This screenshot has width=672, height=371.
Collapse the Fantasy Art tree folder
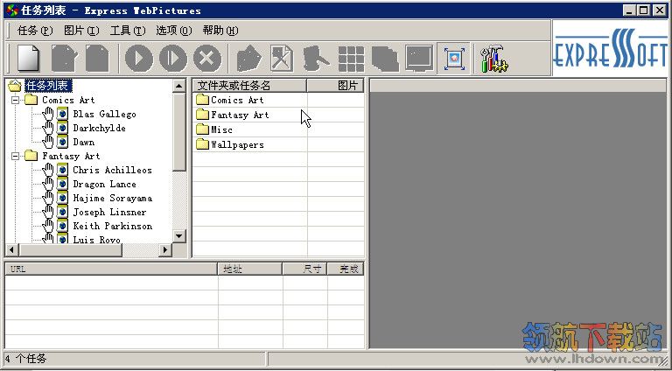pos(16,157)
